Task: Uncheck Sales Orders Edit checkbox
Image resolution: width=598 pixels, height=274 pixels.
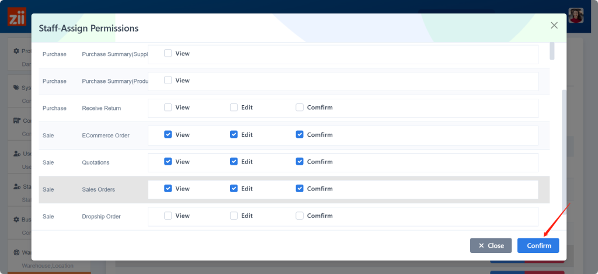Action: pyautogui.click(x=234, y=189)
